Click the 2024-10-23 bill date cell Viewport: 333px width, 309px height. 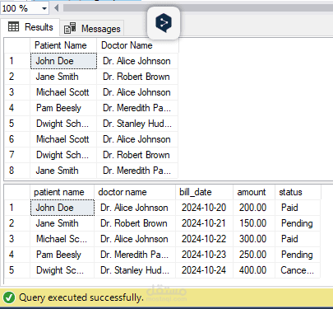pos(204,255)
